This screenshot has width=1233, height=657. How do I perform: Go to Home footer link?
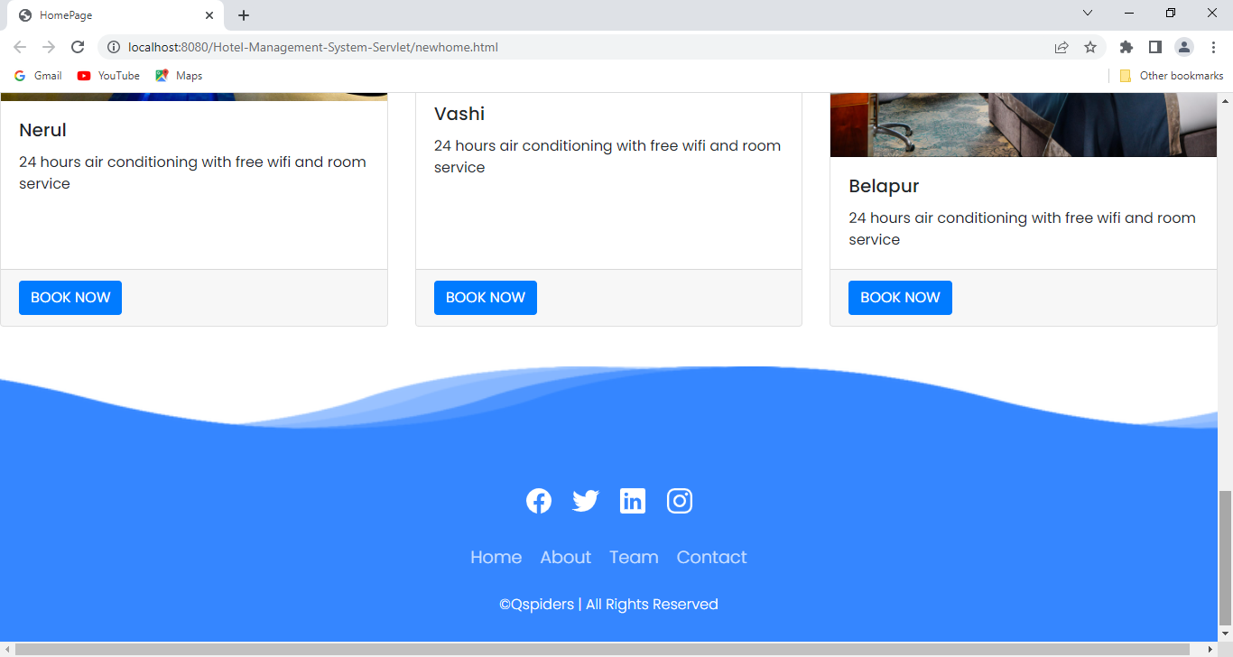click(496, 557)
